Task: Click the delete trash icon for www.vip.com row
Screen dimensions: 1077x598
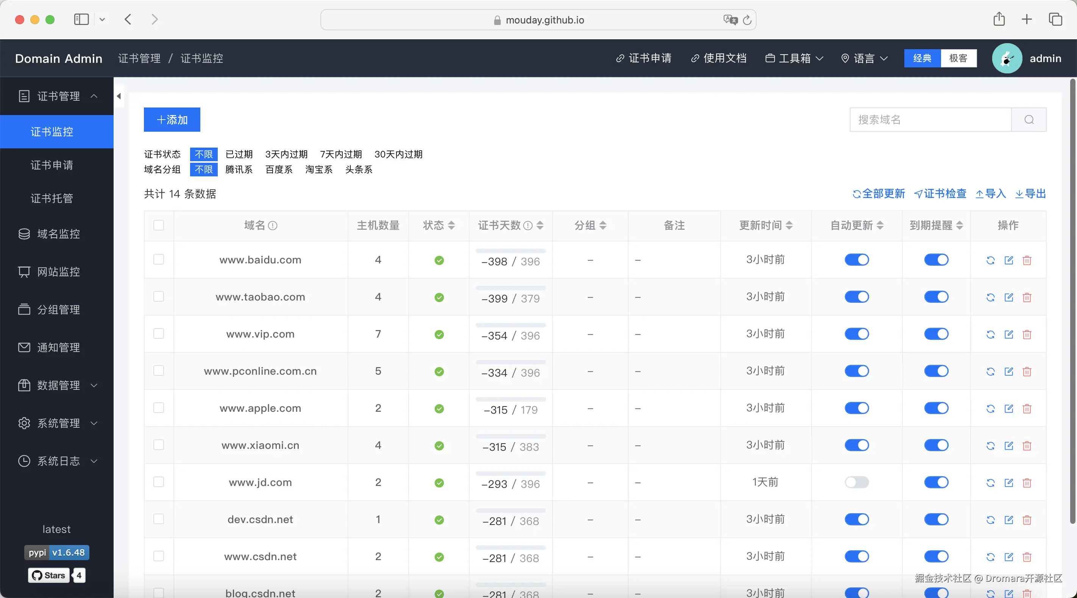Action: 1027,334
